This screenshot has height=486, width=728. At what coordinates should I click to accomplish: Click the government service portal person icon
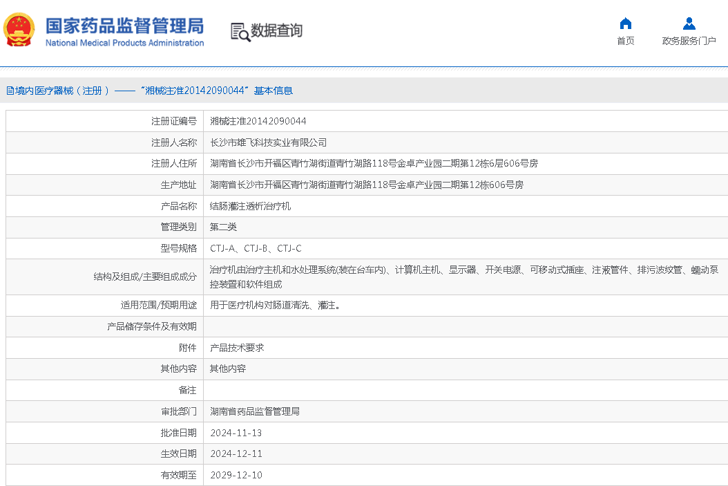[689, 23]
